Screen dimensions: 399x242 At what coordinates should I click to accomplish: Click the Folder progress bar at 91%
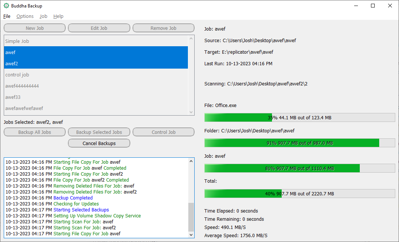300,143
